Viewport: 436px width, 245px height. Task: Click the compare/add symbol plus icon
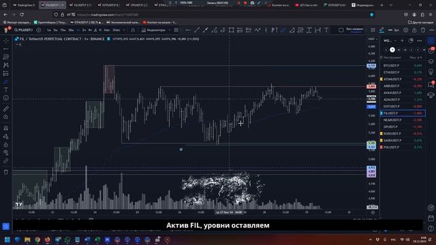pyautogui.click(x=39, y=30)
